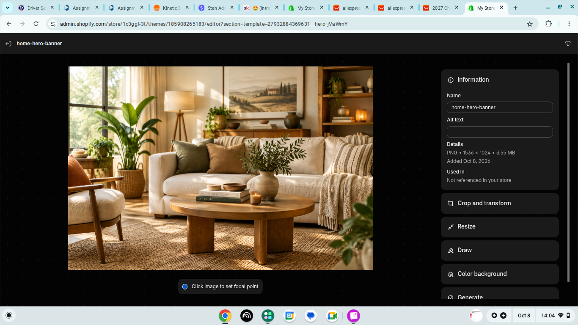
Task: Close the Stan Ad tab
Action: (232, 8)
